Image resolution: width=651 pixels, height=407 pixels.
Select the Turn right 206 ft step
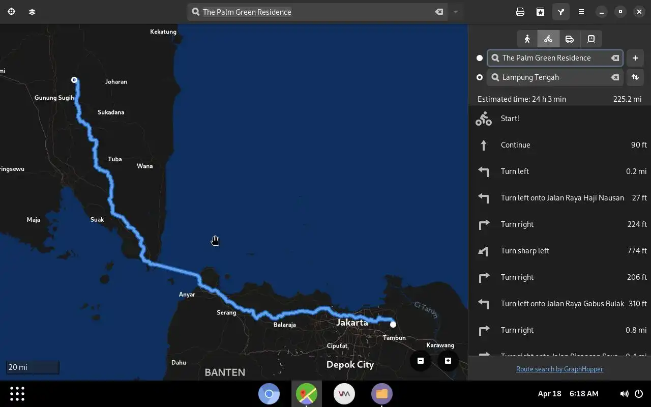(559, 277)
